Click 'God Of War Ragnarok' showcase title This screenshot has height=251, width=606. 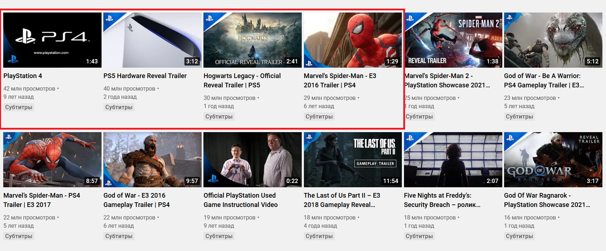(x=547, y=200)
